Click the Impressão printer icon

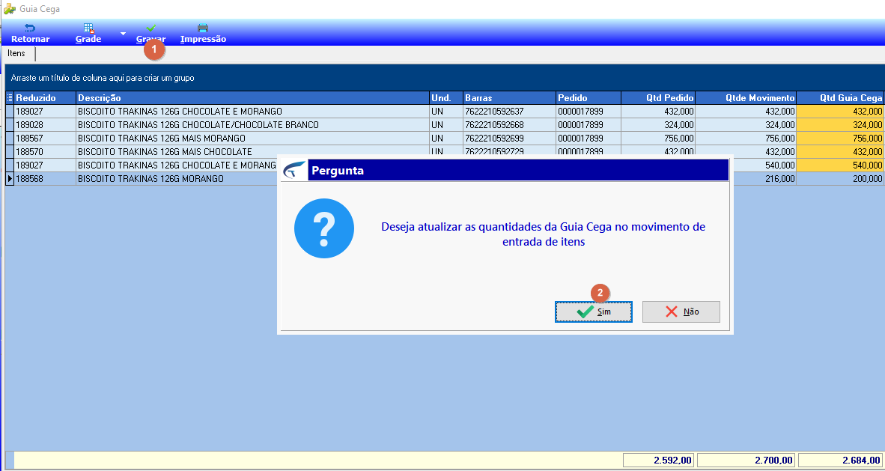pos(203,28)
